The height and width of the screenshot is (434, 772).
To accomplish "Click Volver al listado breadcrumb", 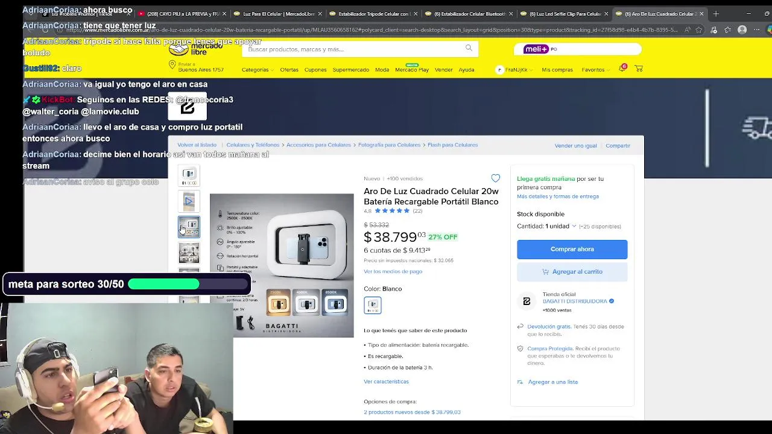I will [x=197, y=145].
